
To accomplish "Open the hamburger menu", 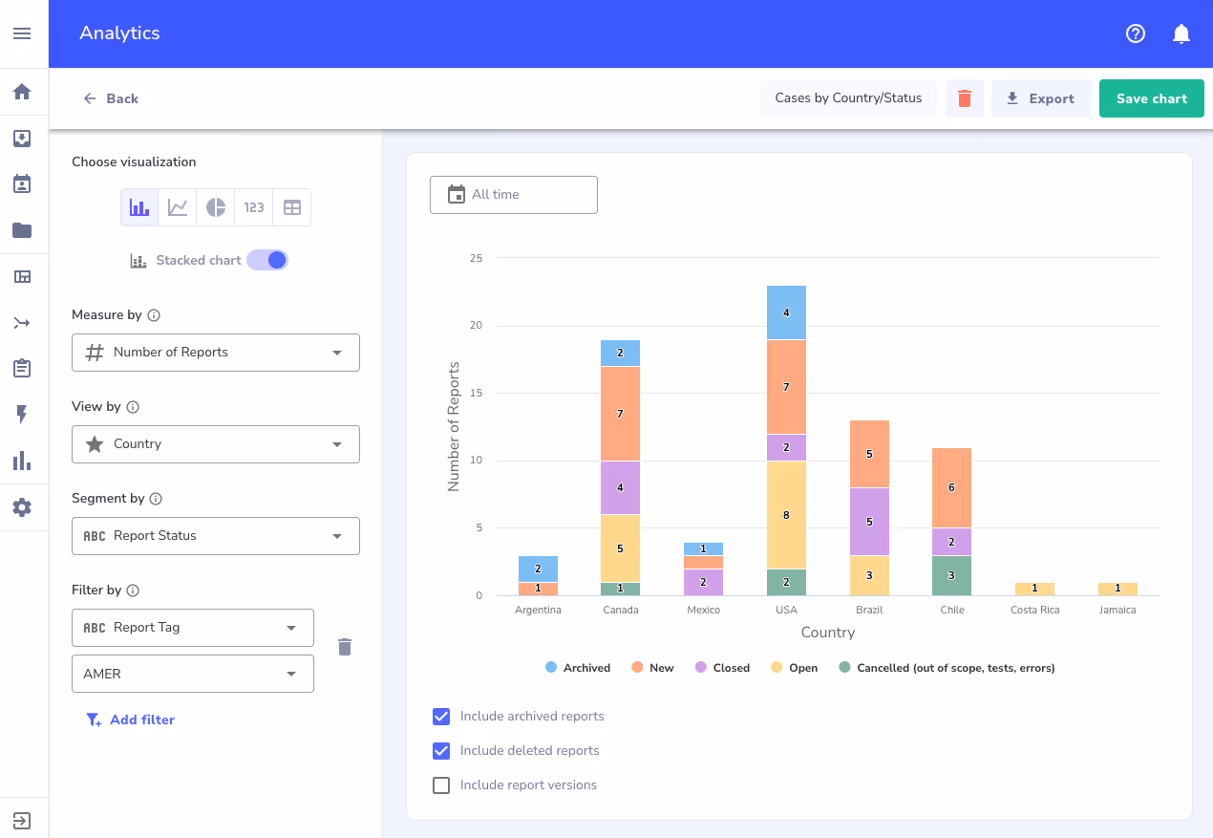I will click(22, 33).
